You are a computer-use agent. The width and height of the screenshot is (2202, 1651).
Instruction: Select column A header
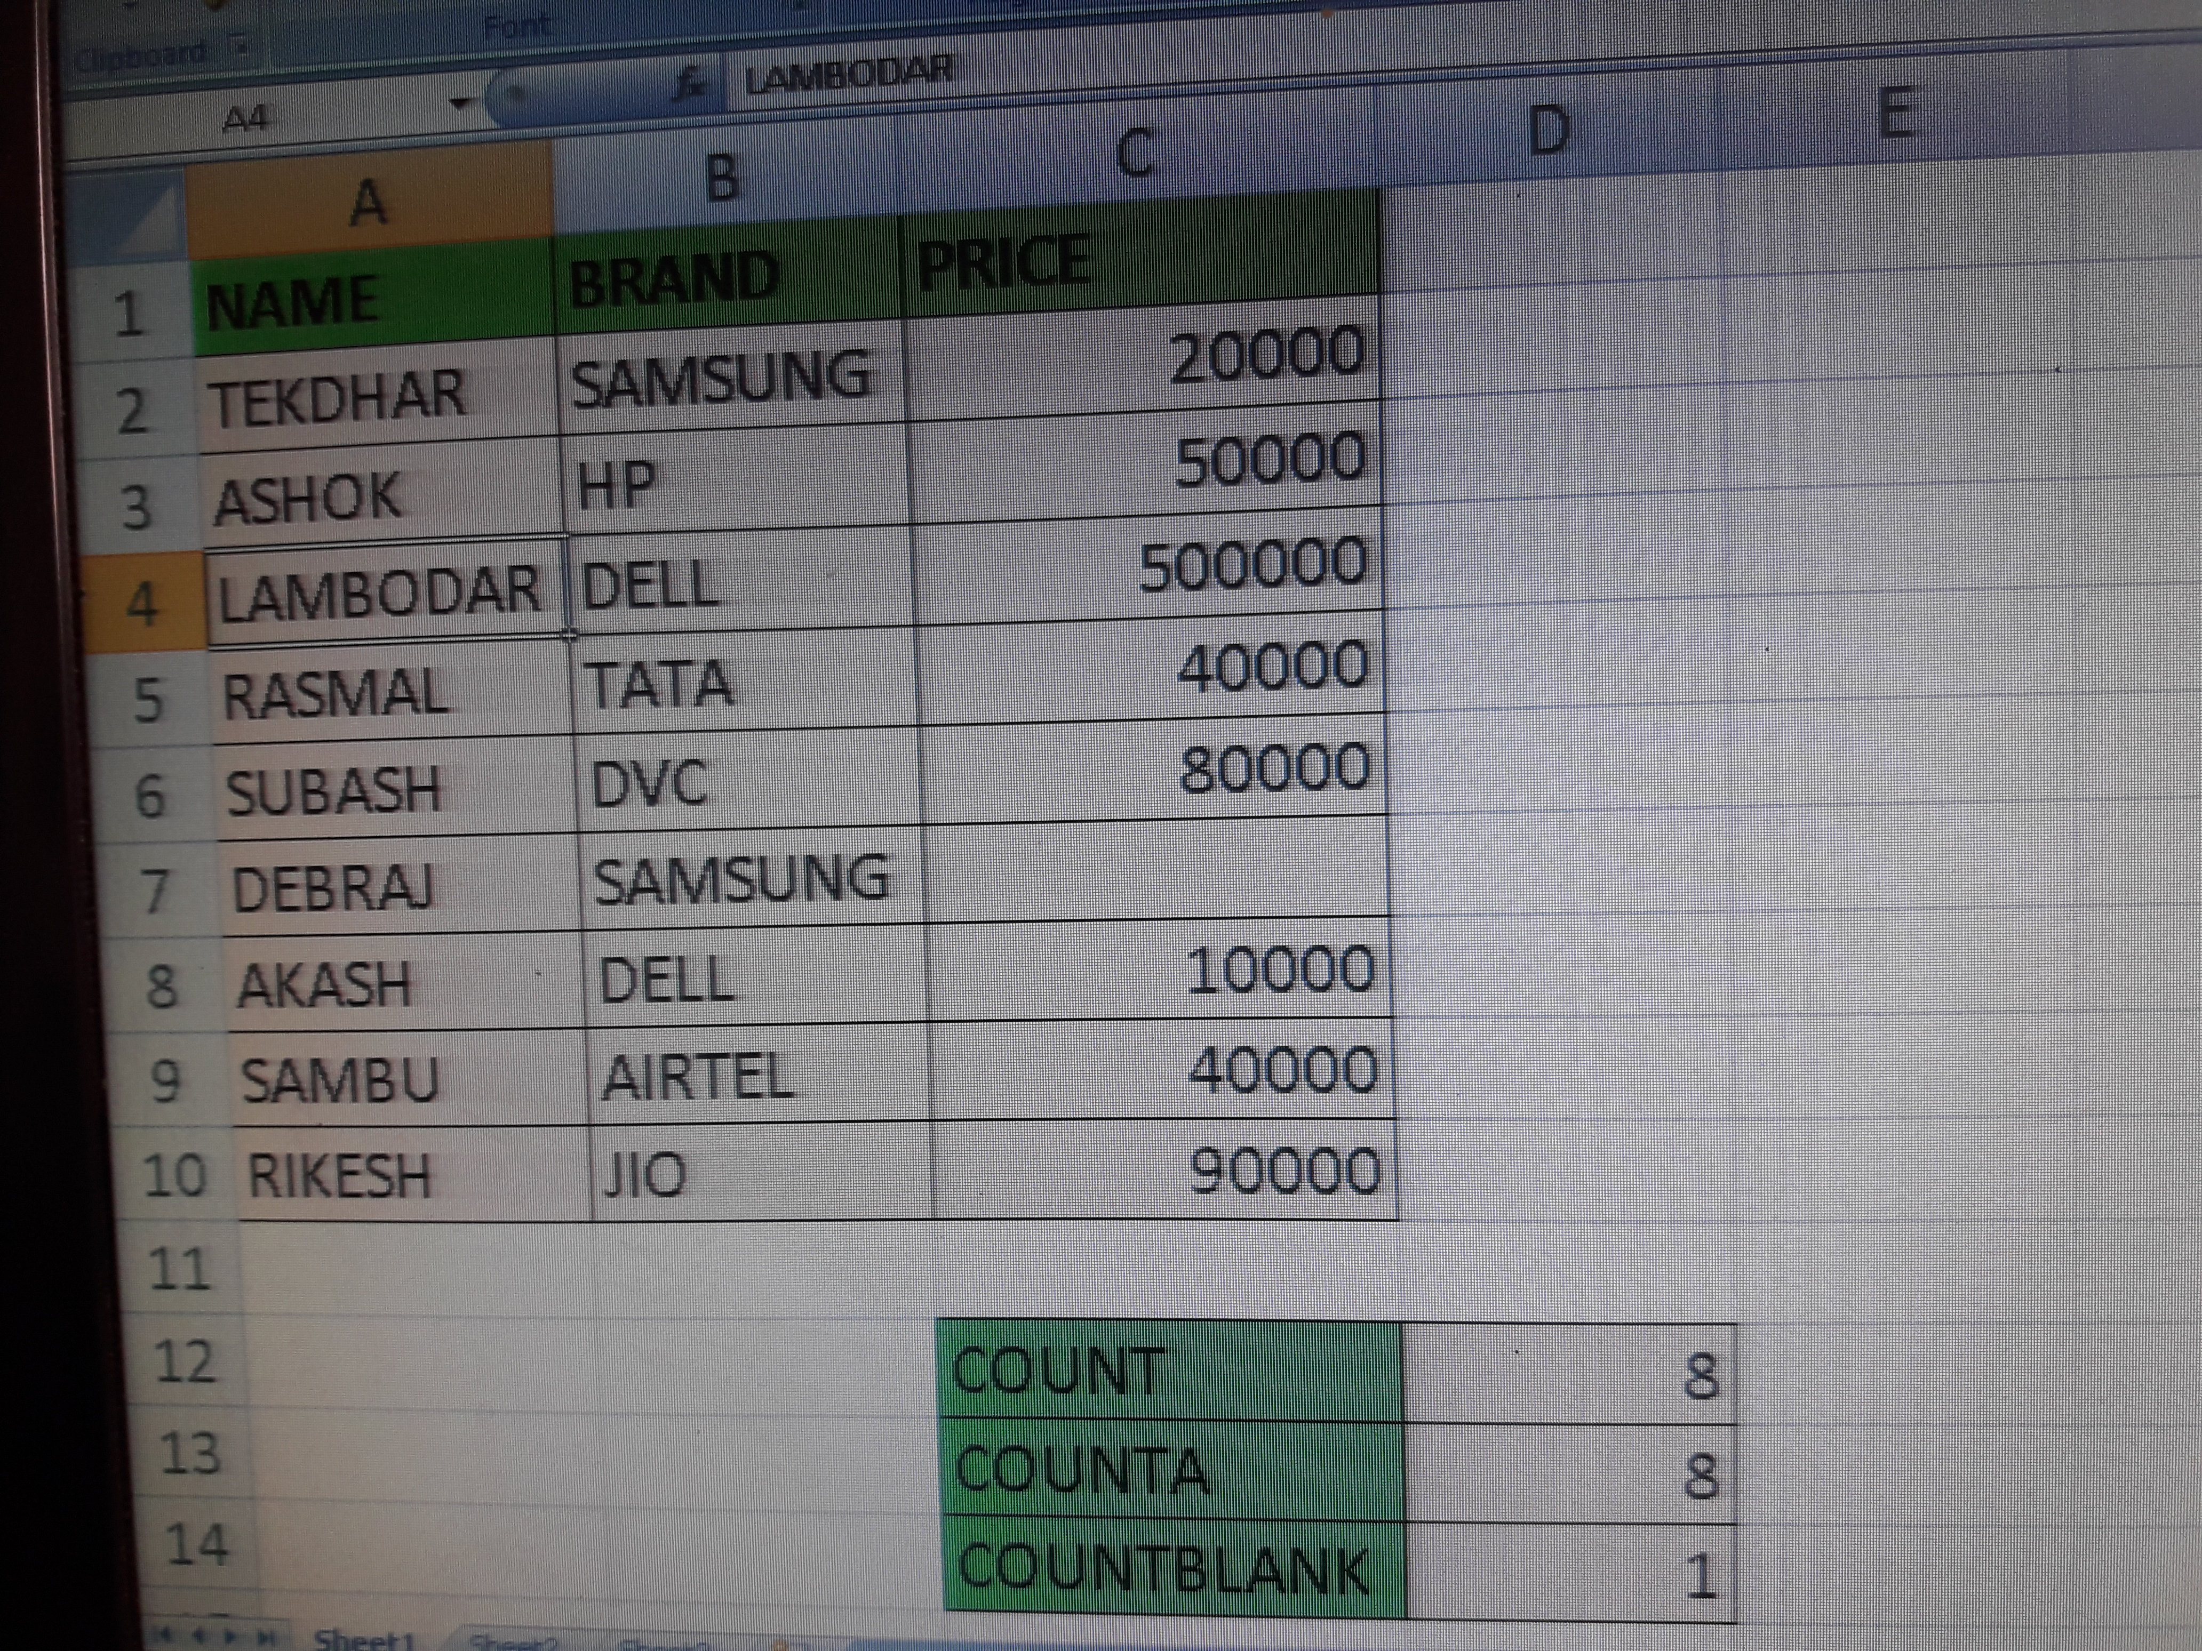point(369,204)
